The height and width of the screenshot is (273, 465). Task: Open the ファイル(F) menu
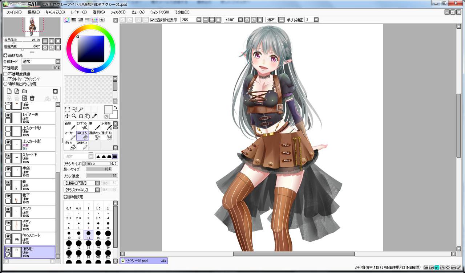click(x=14, y=12)
